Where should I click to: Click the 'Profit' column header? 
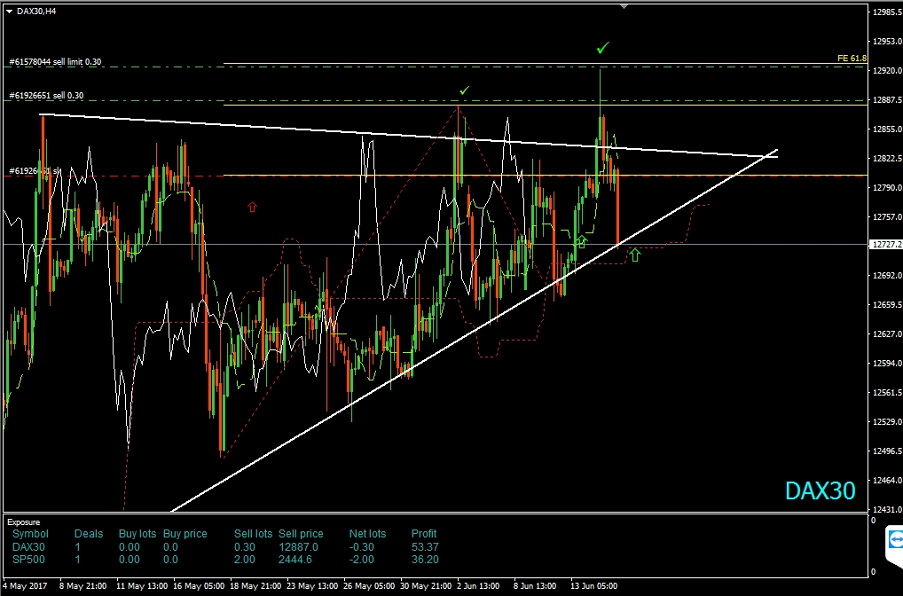424,534
